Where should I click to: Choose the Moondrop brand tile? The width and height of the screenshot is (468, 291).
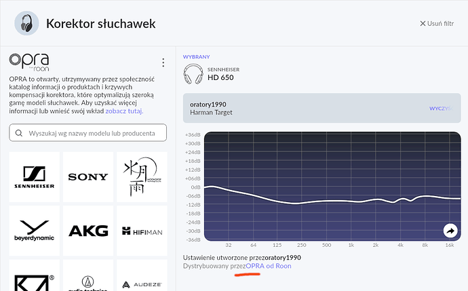tap(142, 176)
